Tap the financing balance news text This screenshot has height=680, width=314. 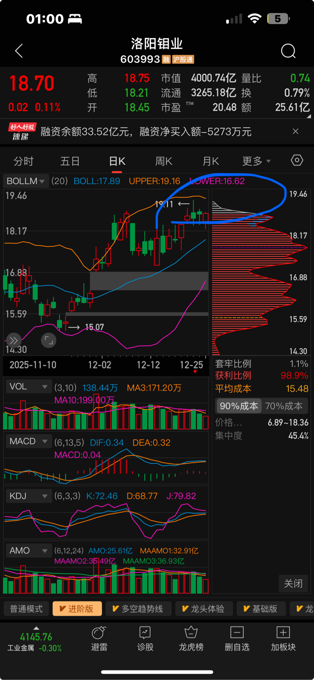pyautogui.click(x=146, y=131)
